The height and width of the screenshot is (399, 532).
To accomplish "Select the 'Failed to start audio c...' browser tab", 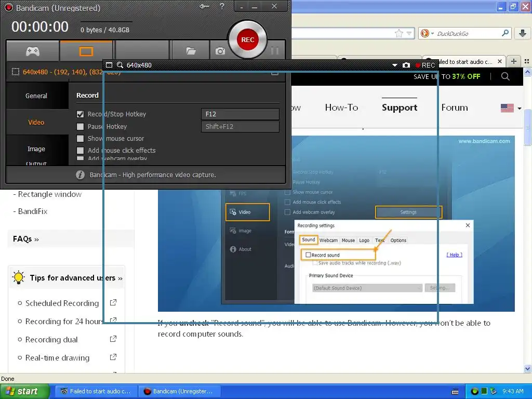I will 464,62.
